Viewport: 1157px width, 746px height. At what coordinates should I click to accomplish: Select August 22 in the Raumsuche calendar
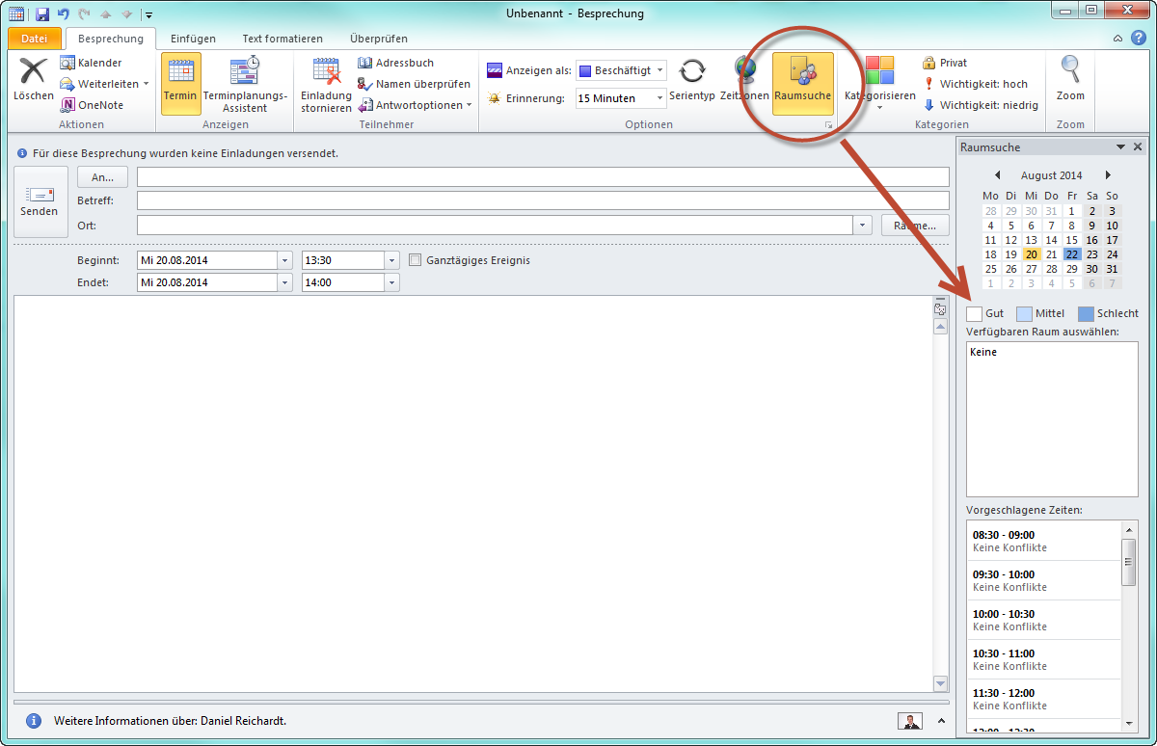coord(1072,254)
